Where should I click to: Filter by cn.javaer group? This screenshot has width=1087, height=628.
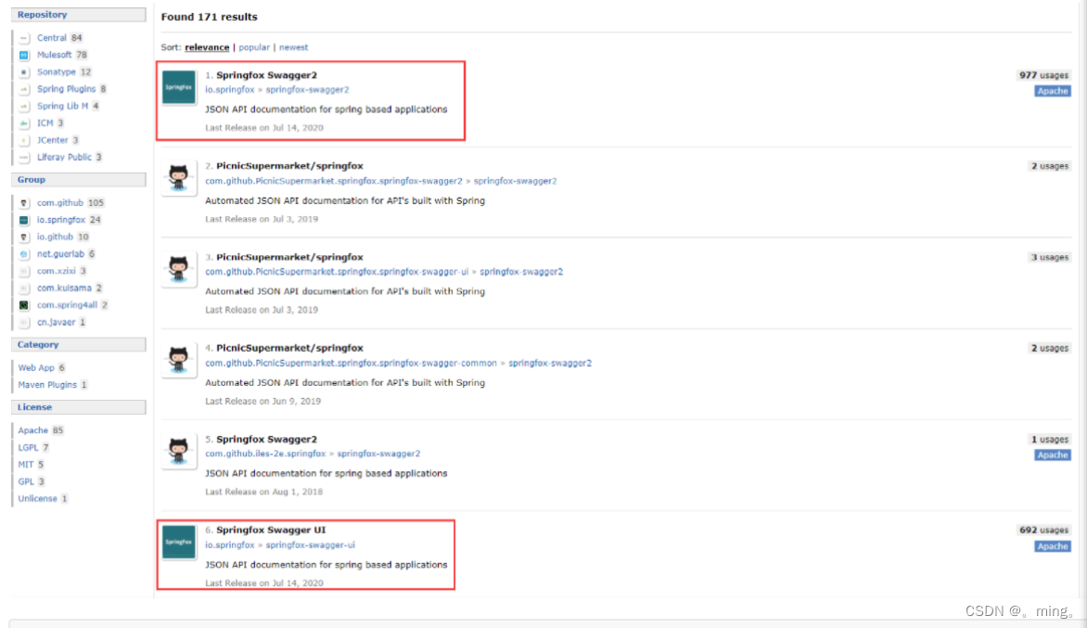click(x=57, y=322)
